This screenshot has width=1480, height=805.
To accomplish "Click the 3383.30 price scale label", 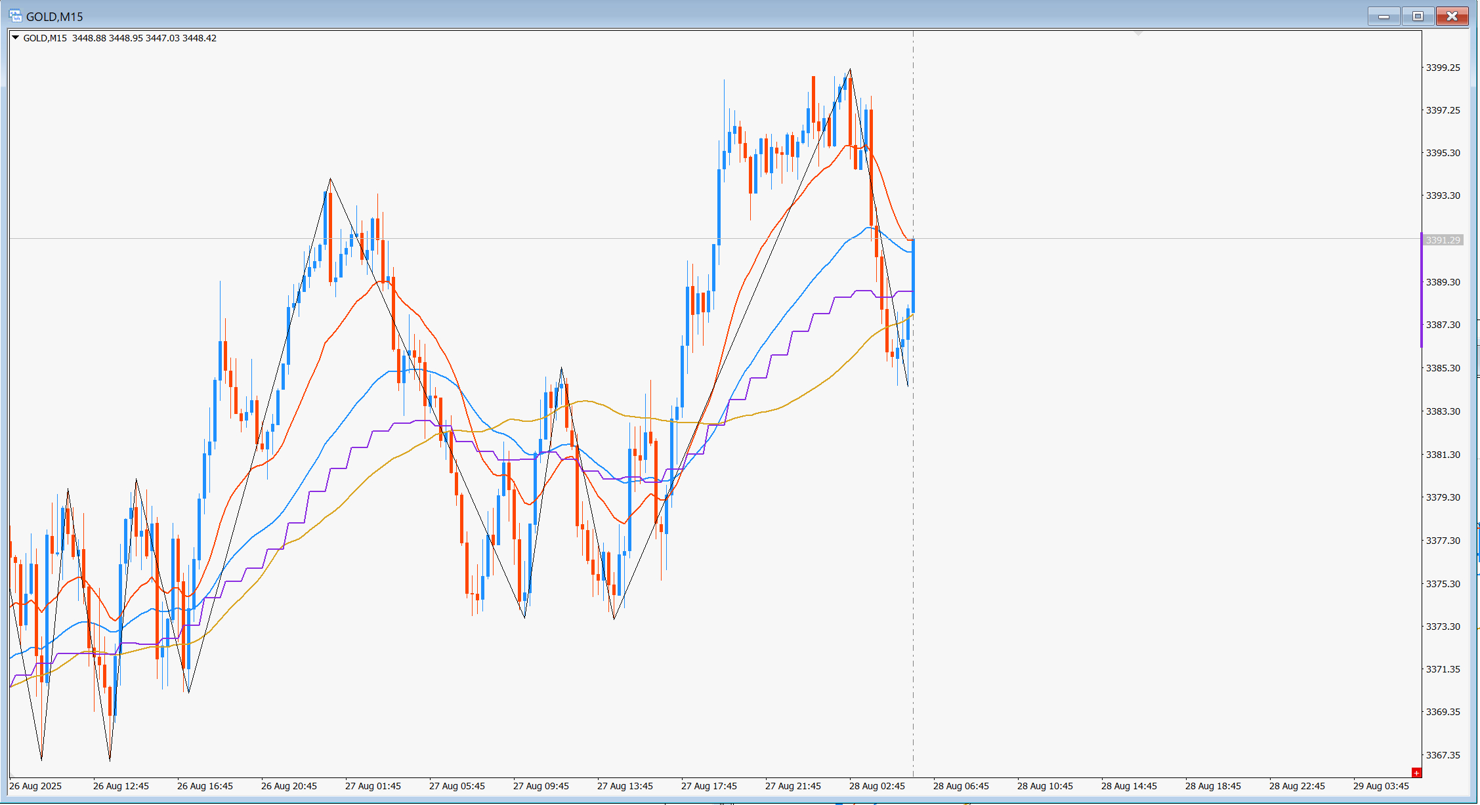I will 1443,411.
